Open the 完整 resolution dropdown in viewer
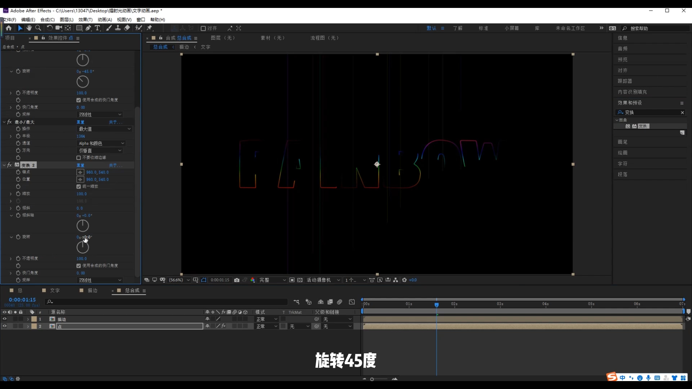 (x=272, y=280)
